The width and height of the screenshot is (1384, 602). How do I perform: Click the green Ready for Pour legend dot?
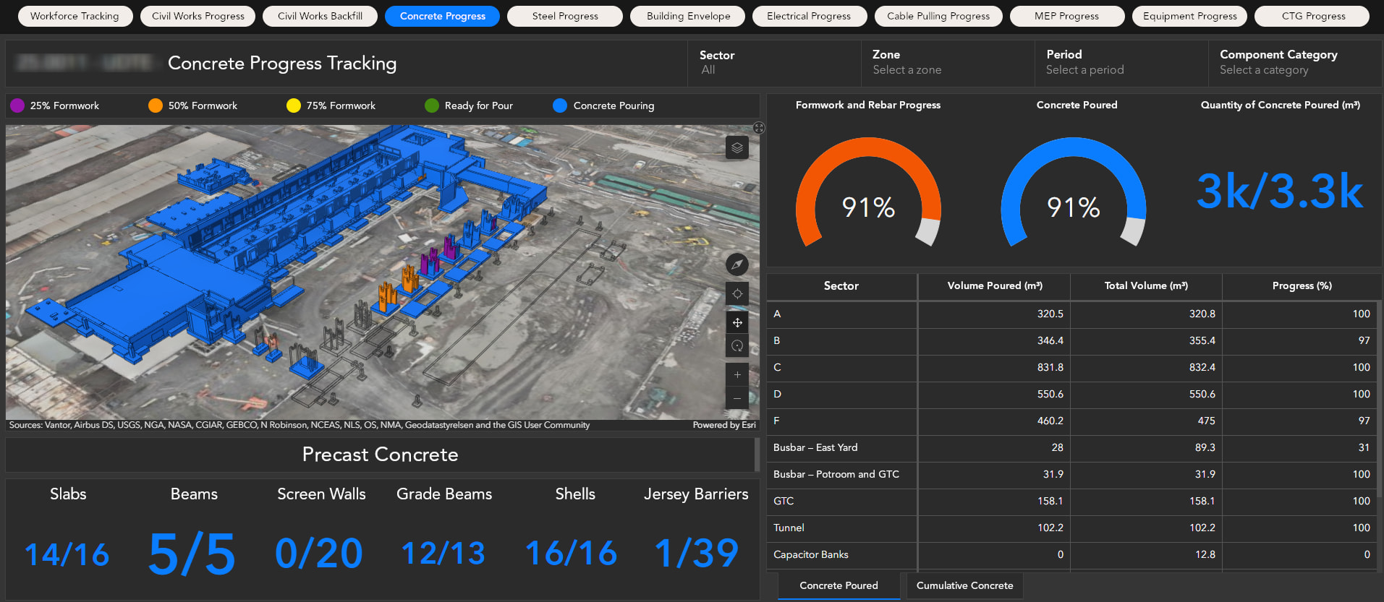(432, 106)
